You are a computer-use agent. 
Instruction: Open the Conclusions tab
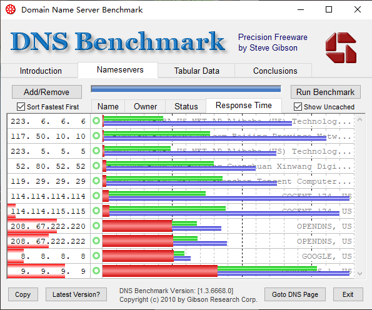coord(275,71)
